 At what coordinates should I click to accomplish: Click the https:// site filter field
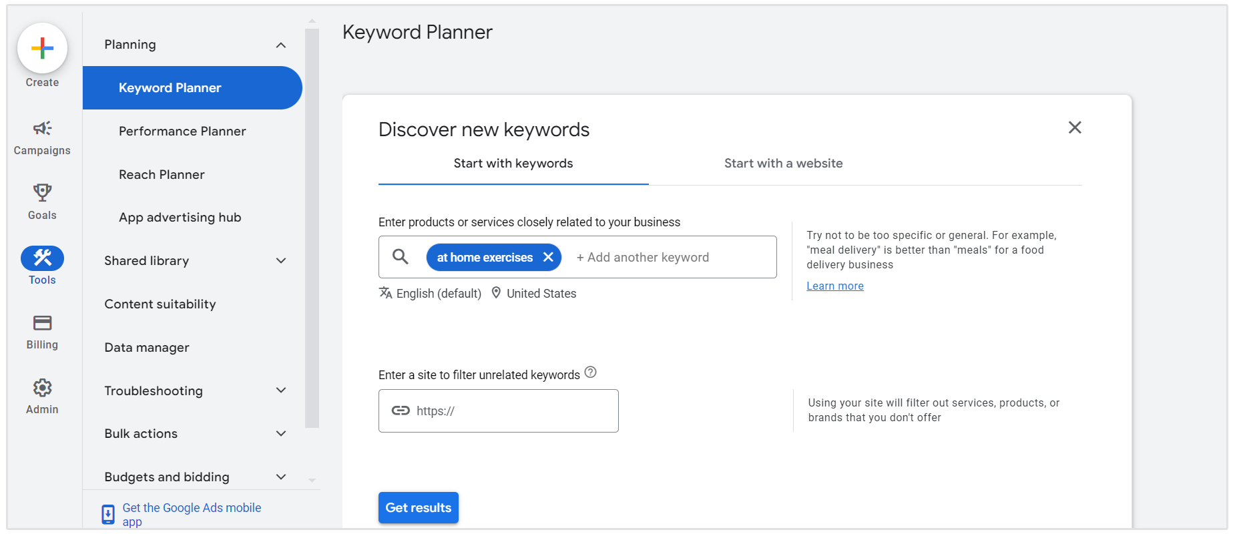pos(507,411)
